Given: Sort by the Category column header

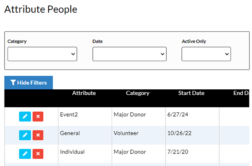Looking at the screenshot, I should [138, 93].
